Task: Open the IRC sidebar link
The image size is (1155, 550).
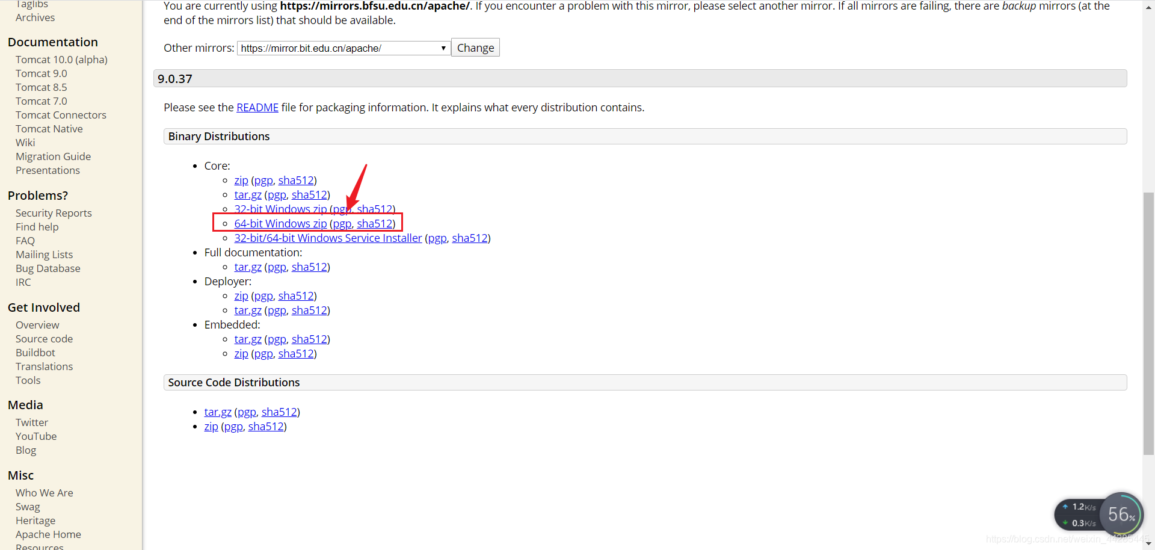Action: click(23, 282)
